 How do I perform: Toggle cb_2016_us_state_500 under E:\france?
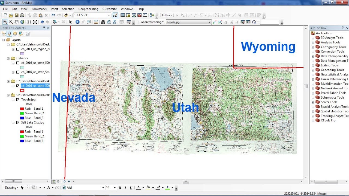coord(18,63)
